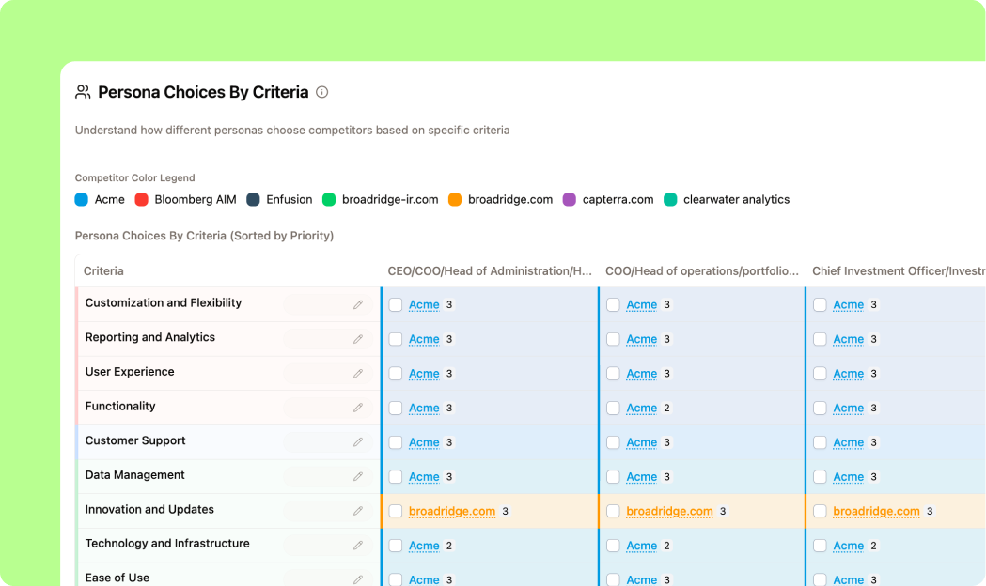Check Data Management box under Chief Investment Officer
The image size is (986, 586).
click(820, 477)
